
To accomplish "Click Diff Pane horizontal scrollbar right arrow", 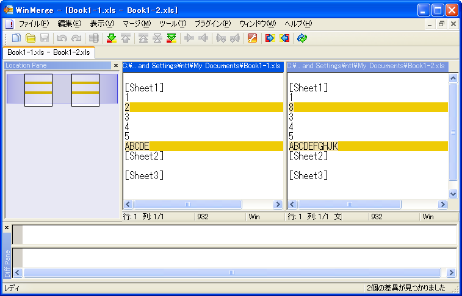I will [x=452, y=273].
